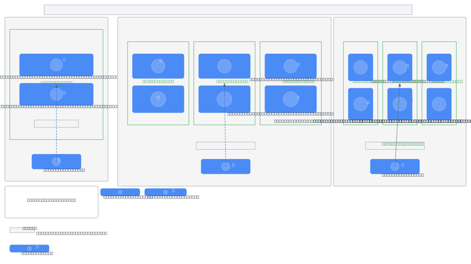Select the blue node at the bottom of the left panel
Image resolution: width=471 pixels, height=264 pixels.
[57, 161]
